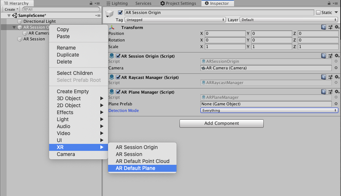Select AR Session in Hierarchy tree

(34, 39)
